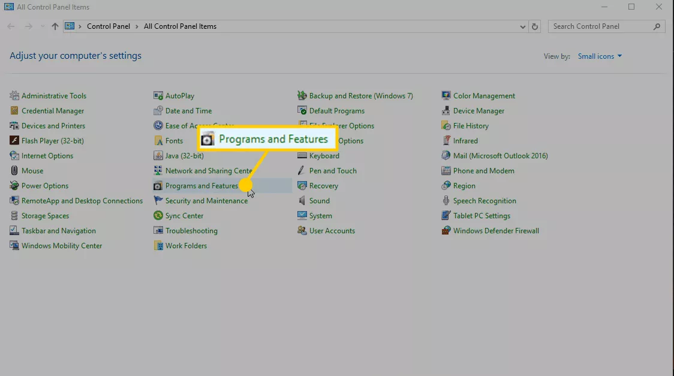
Task: Open the Small icons view dropdown
Action: click(600, 56)
